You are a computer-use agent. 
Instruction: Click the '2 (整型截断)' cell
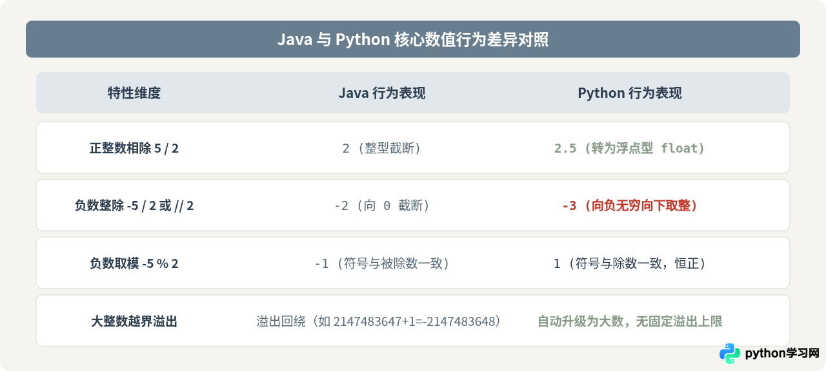382,148
